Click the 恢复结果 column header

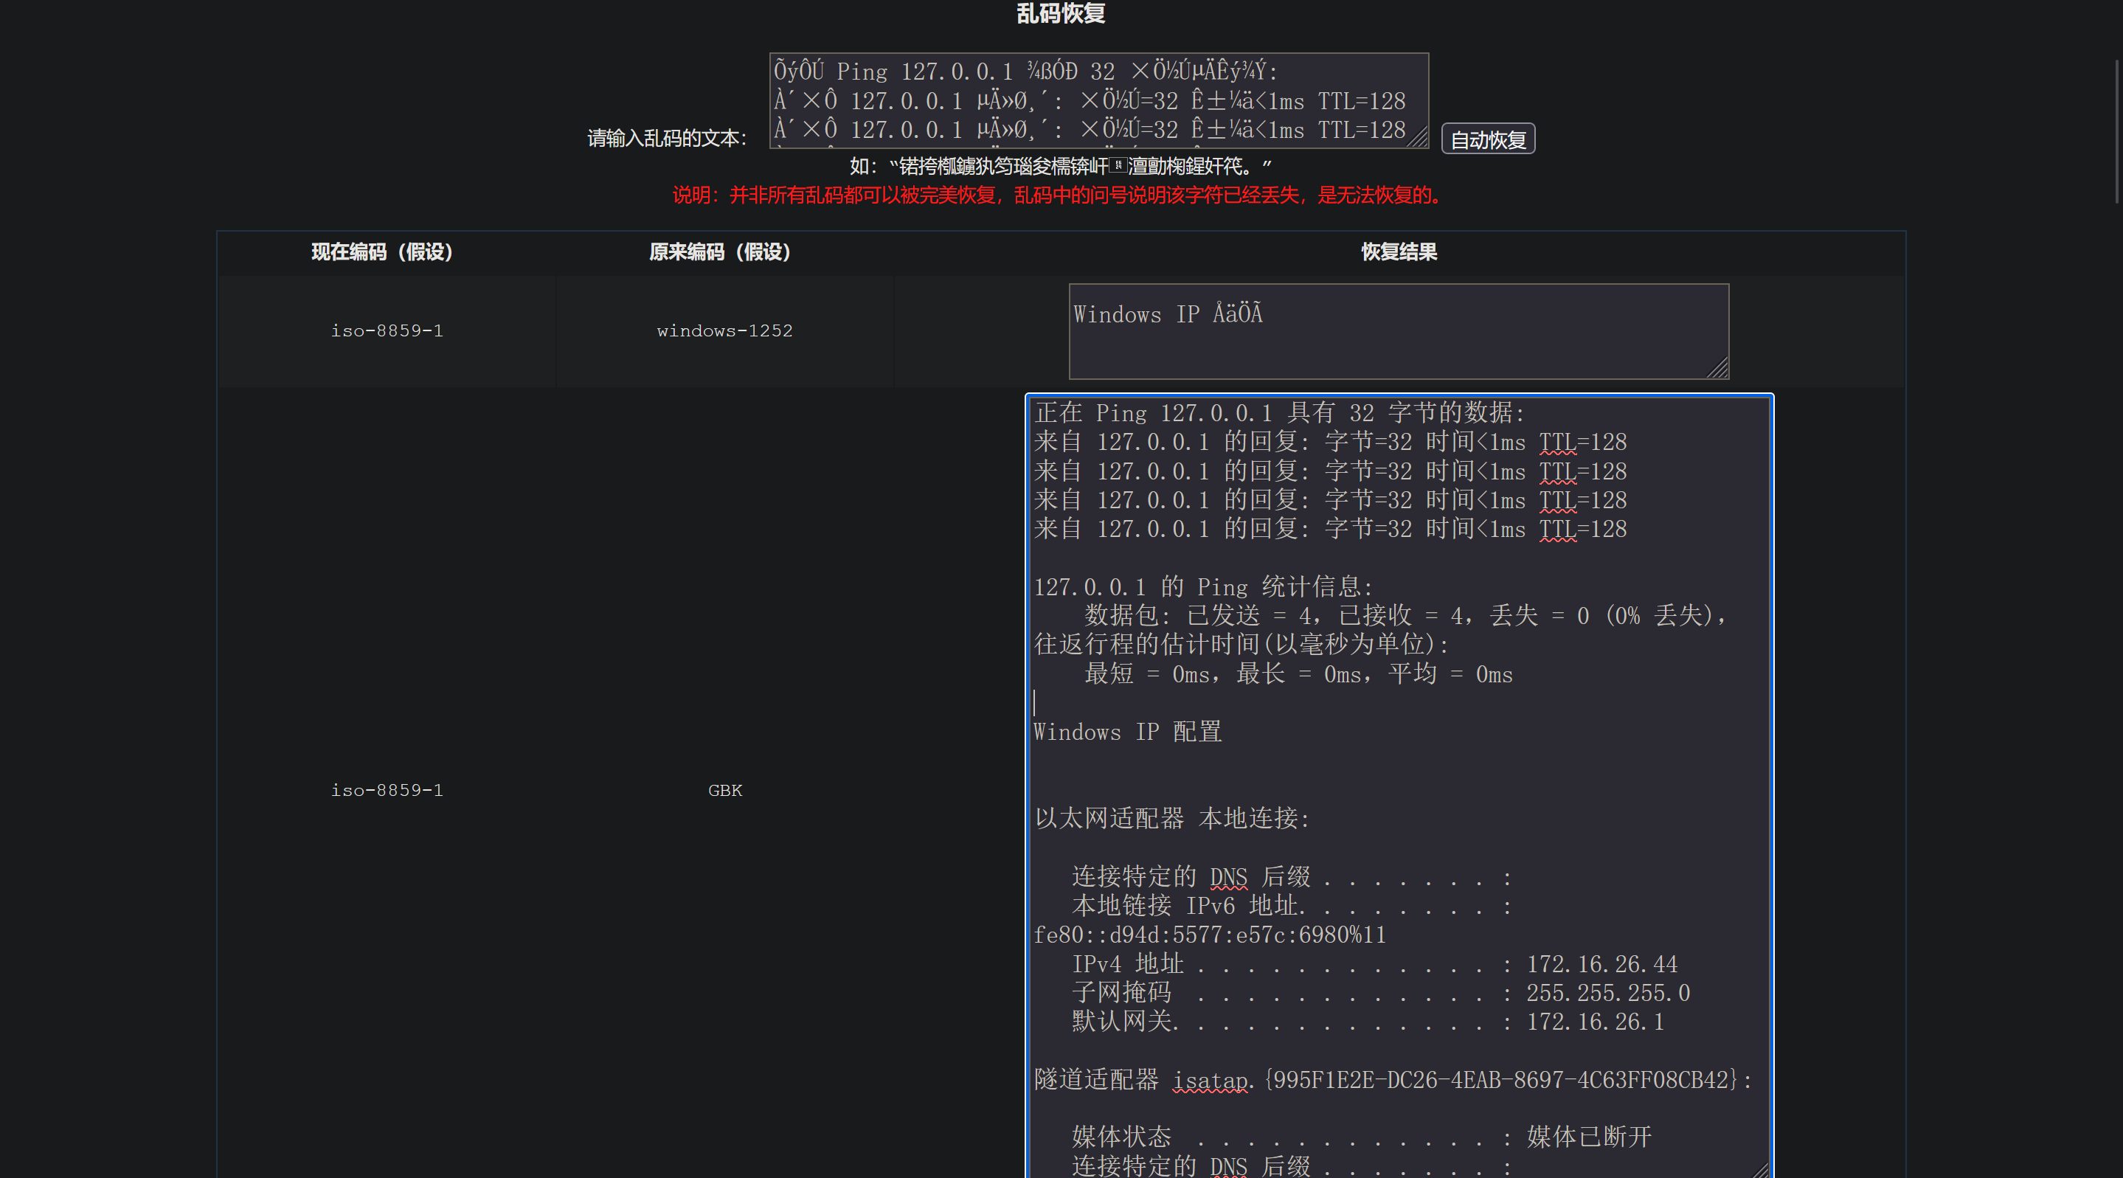point(1399,252)
